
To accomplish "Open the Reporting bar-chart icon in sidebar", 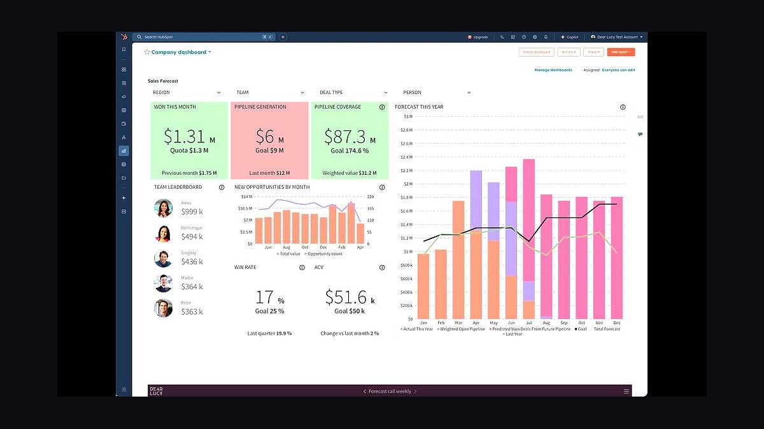I will (124, 151).
